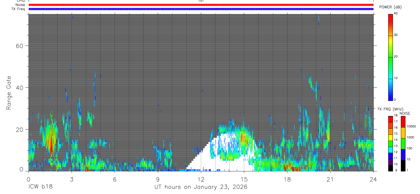This screenshot has width=420, height=194.
Task: Click the 1 label on NOISE legend
Action: (x=407, y=170)
